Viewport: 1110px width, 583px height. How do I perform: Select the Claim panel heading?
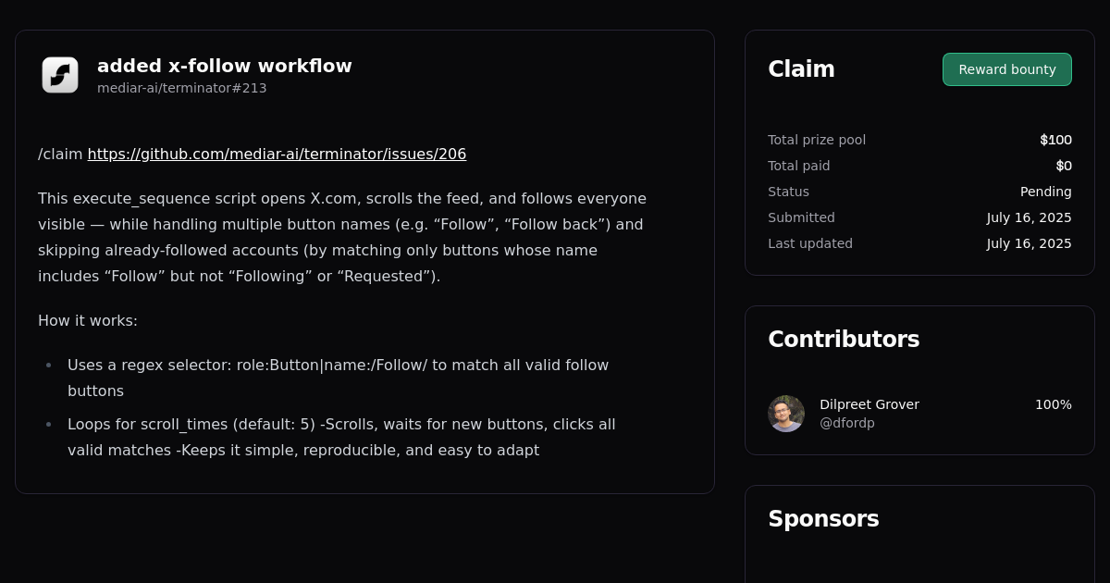click(801, 68)
